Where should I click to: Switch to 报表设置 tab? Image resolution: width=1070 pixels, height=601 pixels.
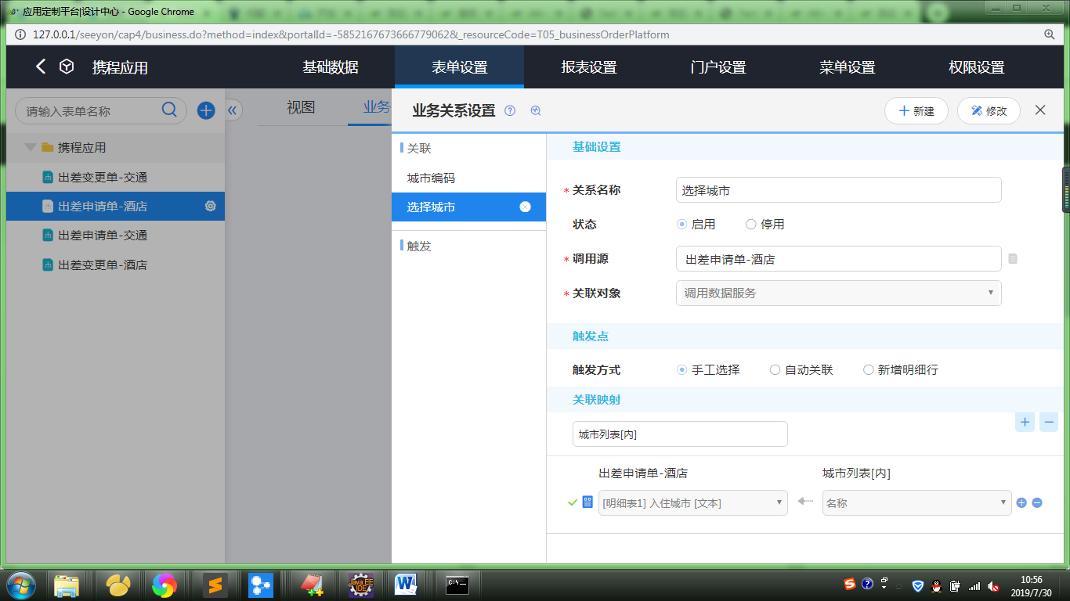click(588, 67)
